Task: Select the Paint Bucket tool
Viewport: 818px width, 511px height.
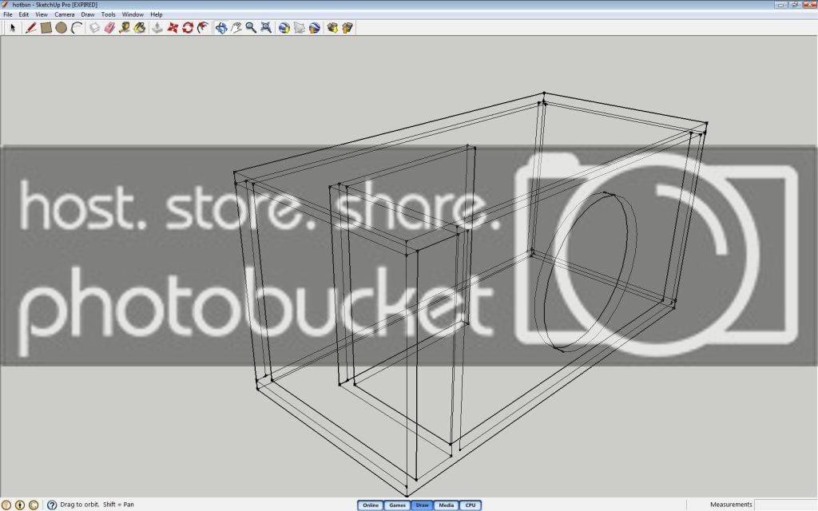Action: click(140, 28)
